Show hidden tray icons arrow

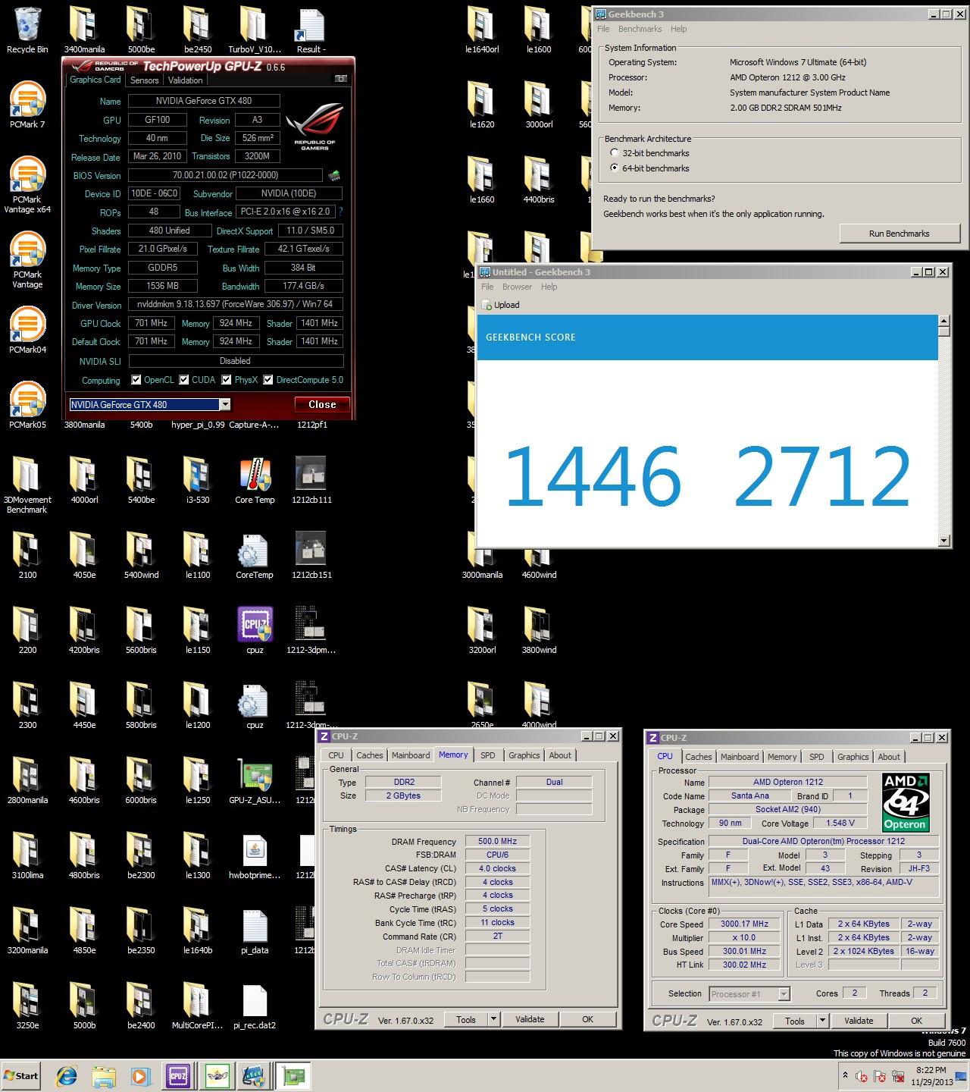(845, 1075)
